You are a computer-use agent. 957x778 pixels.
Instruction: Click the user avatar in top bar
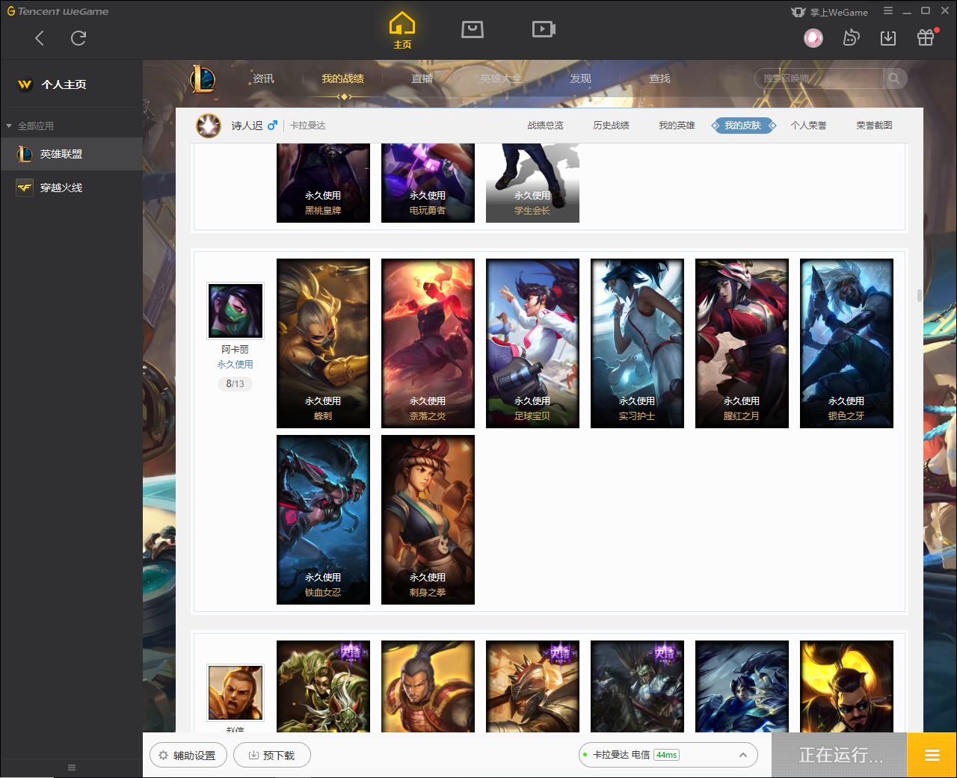click(813, 37)
